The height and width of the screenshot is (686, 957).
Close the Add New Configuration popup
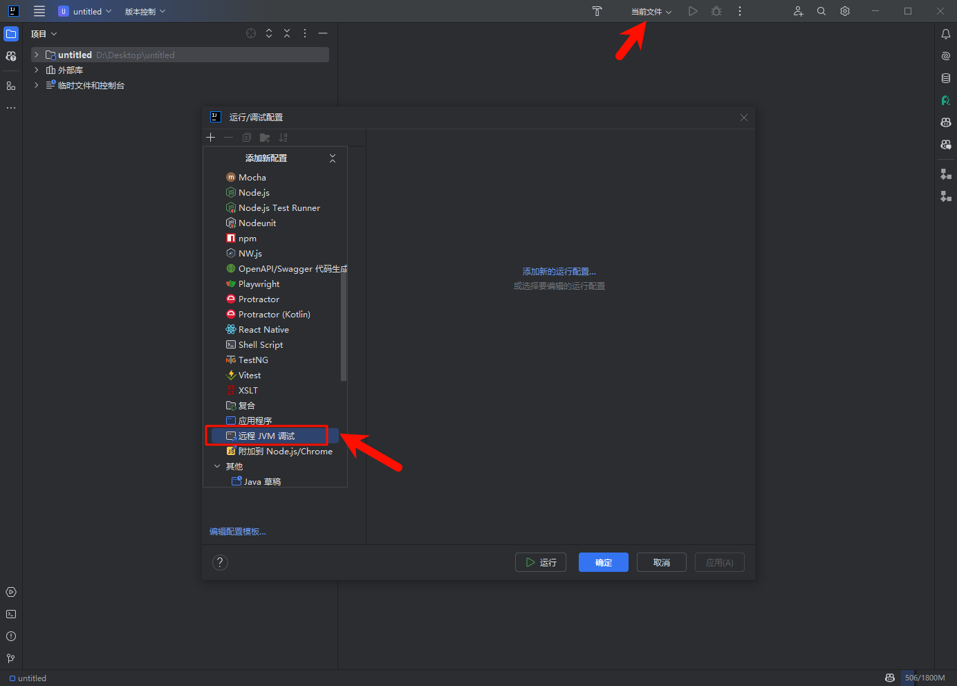[333, 158]
